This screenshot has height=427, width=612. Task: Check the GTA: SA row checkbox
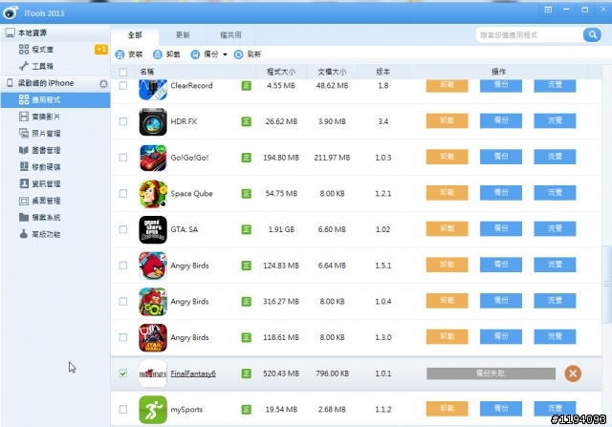[123, 229]
